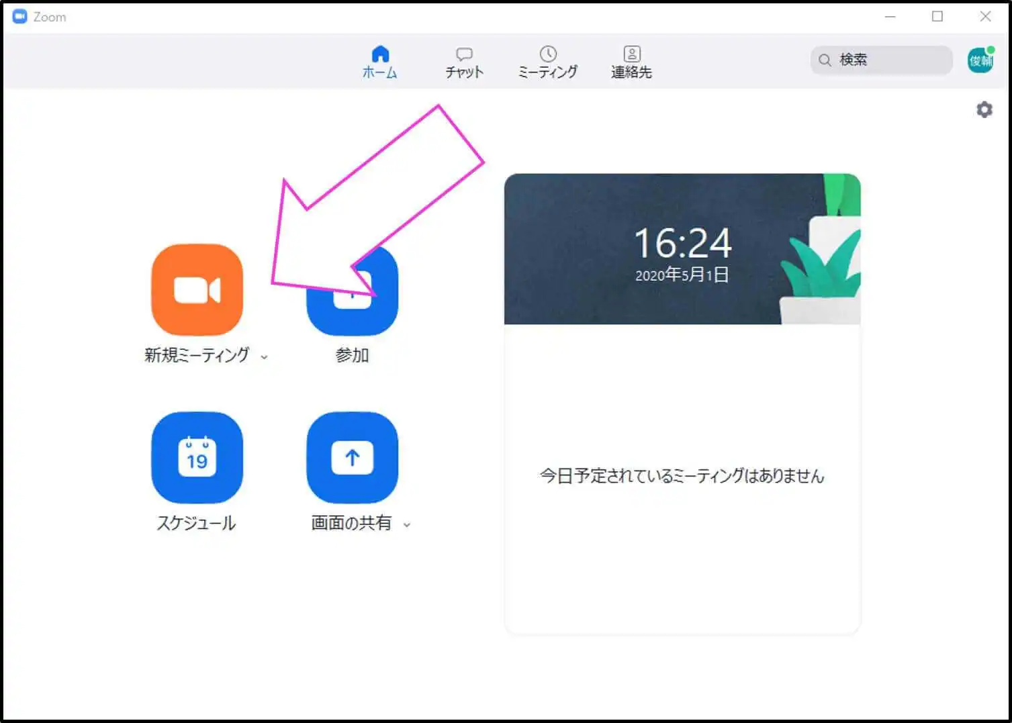
Task: Click the 新規ミーティング label
Action: pyautogui.click(x=197, y=354)
